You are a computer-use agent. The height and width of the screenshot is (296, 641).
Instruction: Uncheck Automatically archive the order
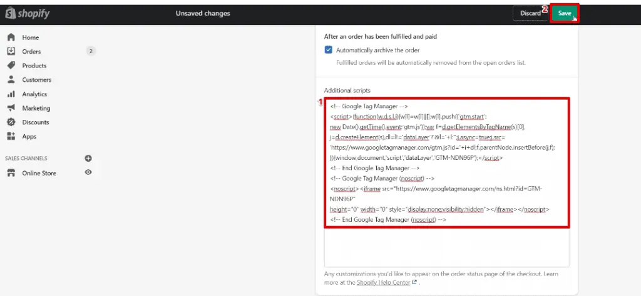328,50
